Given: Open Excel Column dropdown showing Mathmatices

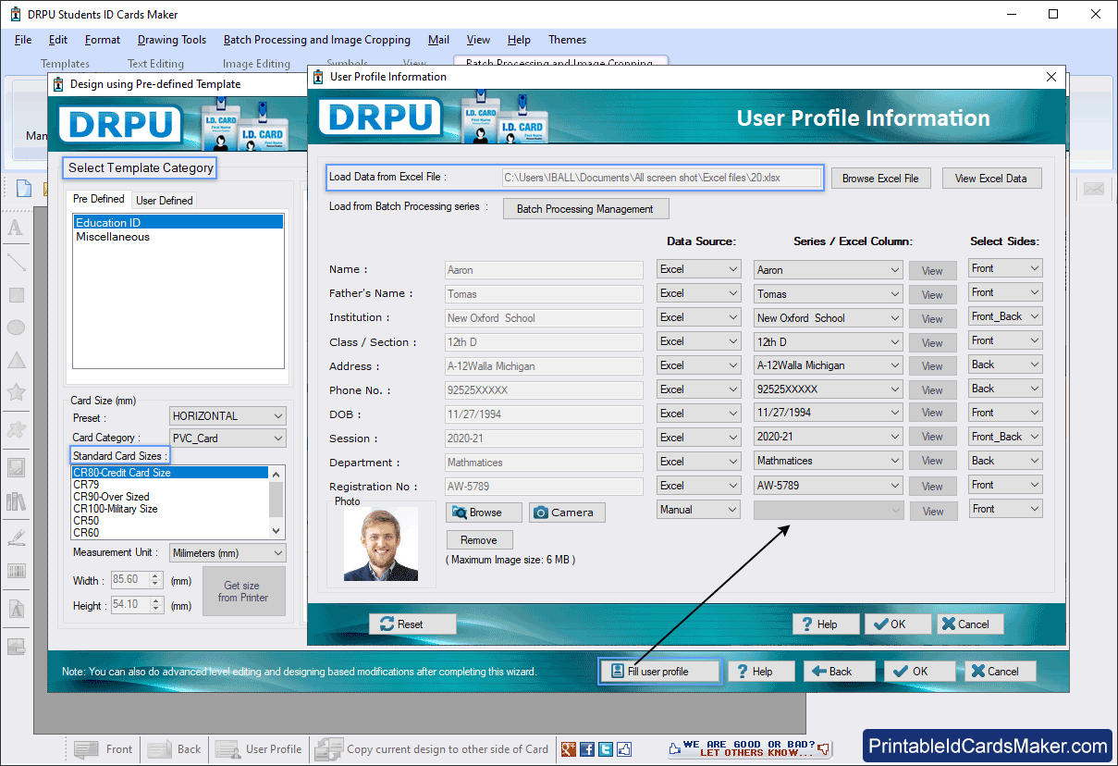Looking at the screenshot, I should point(829,461).
